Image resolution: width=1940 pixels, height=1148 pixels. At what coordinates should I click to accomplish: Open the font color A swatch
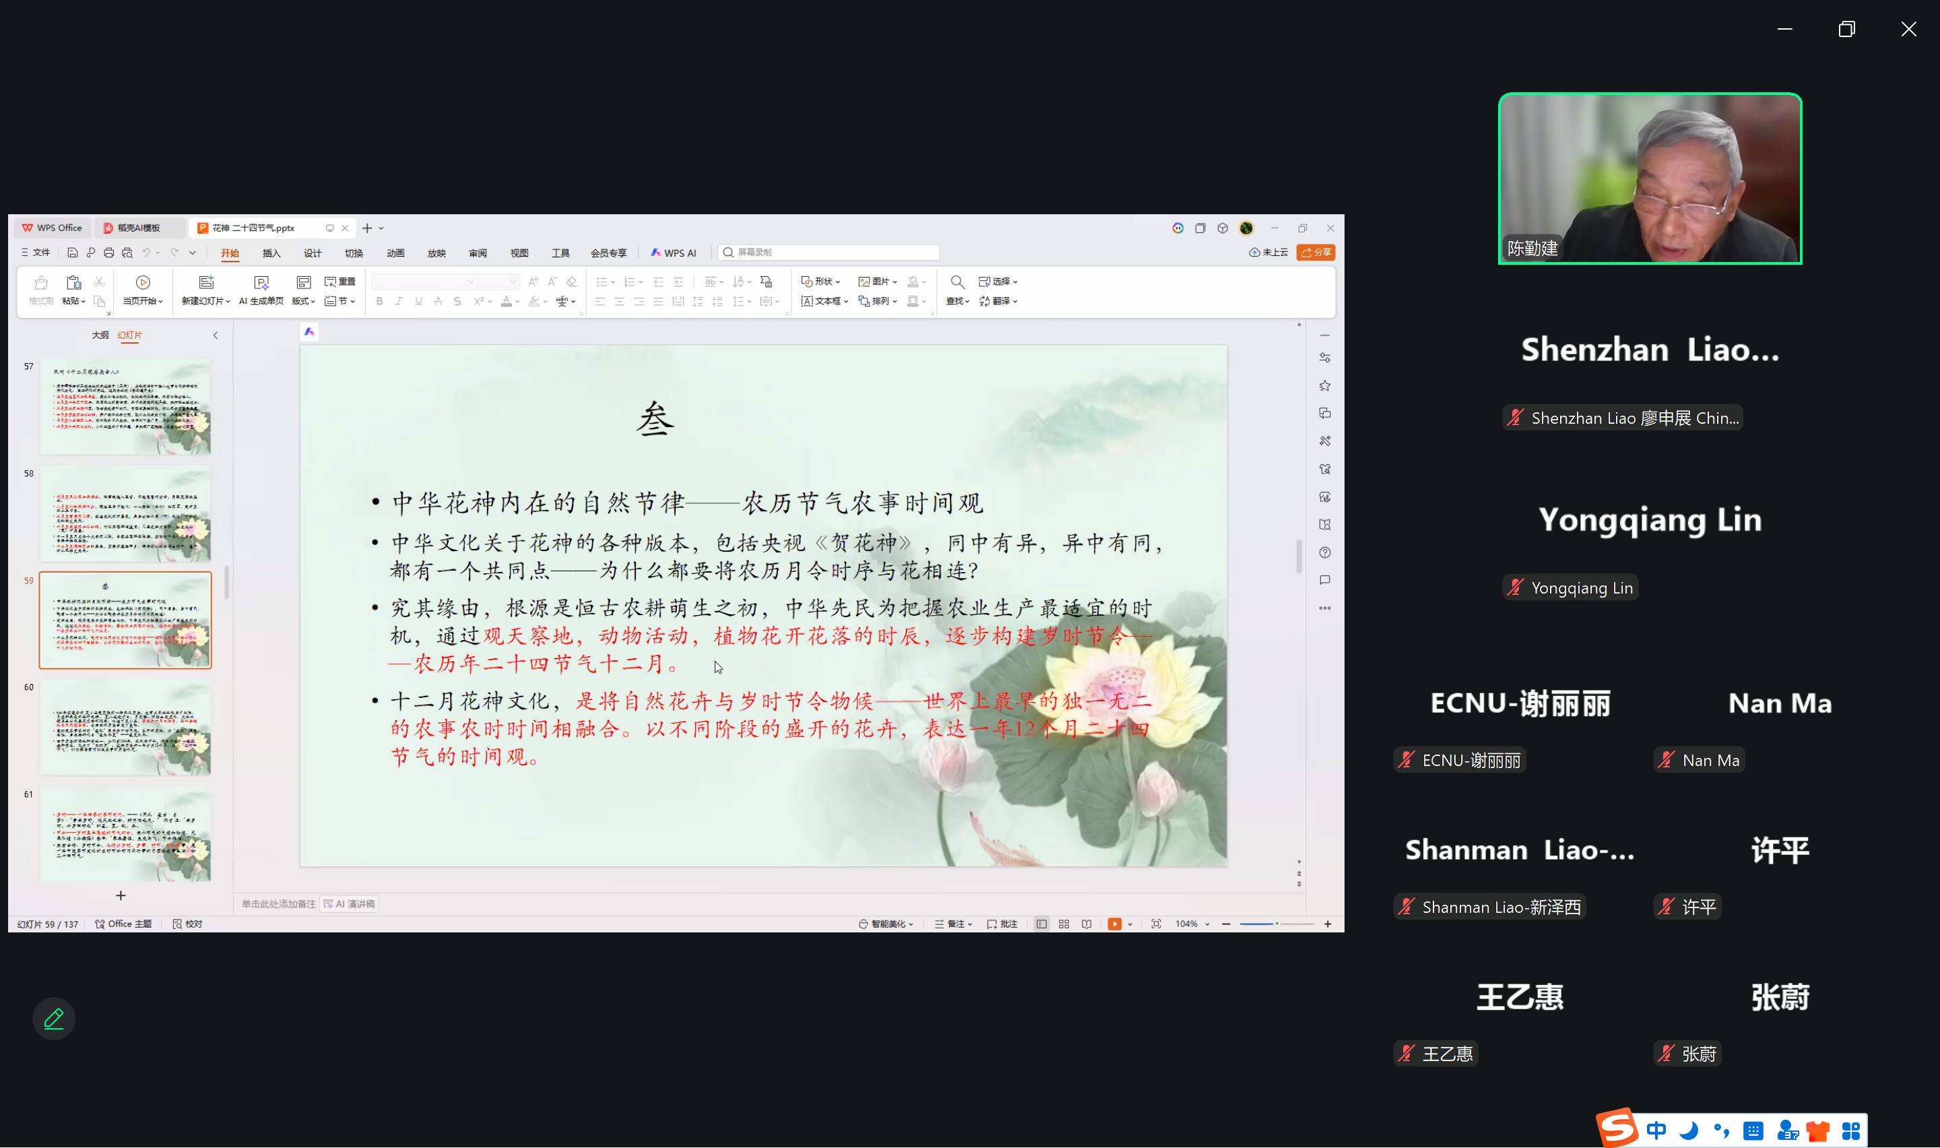pyautogui.click(x=507, y=302)
